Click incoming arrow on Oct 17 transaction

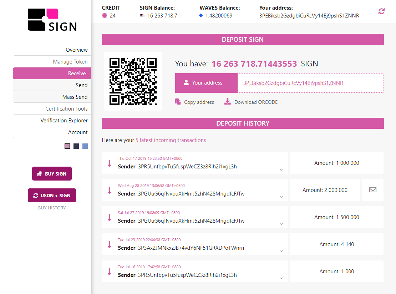point(110,163)
